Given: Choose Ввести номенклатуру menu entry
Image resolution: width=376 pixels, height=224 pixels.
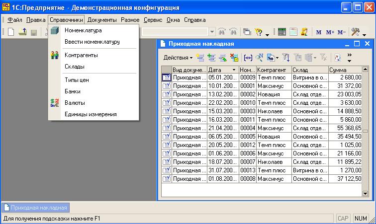Looking at the screenshot, I should [x=94, y=42].
